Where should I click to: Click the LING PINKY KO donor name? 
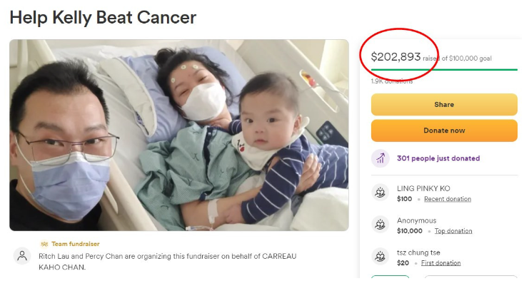coord(423,188)
